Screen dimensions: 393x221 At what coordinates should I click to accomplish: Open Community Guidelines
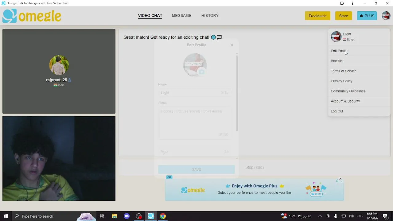[359, 91]
